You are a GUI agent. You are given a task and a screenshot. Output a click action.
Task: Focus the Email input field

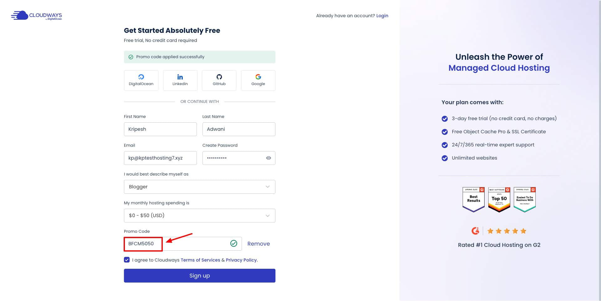point(160,158)
